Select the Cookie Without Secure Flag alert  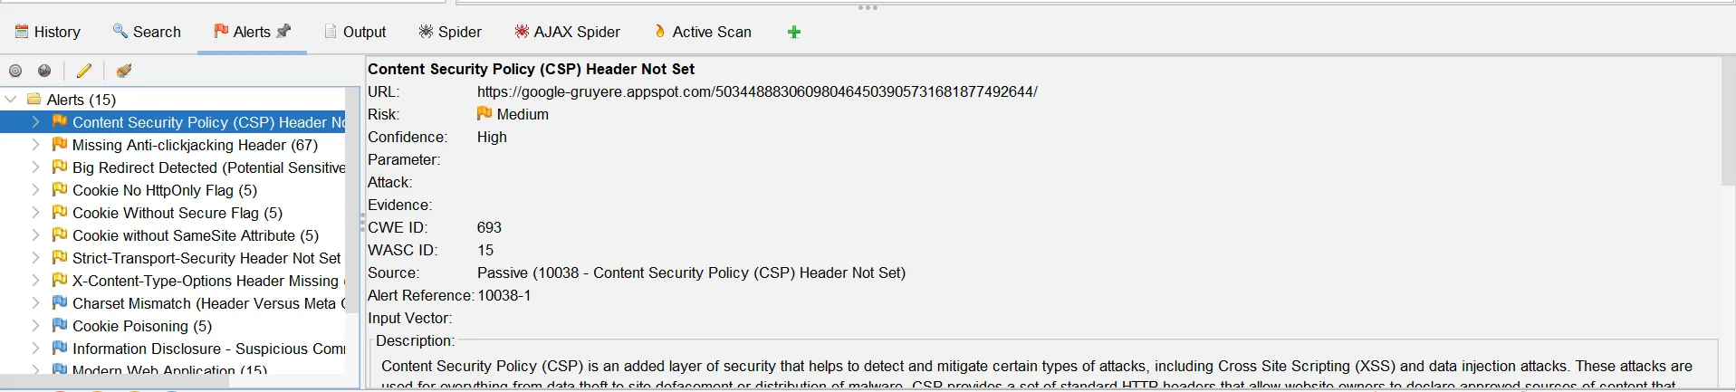177,213
